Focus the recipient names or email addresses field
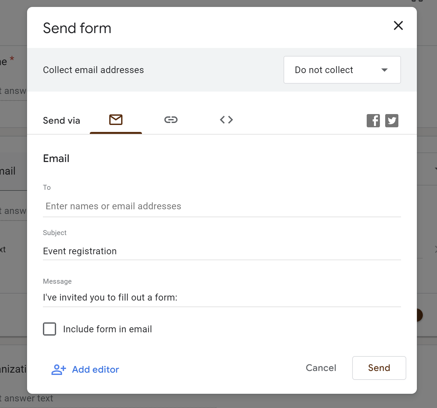The height and width of the screenshot is (408, 437). tap(221, 206)
